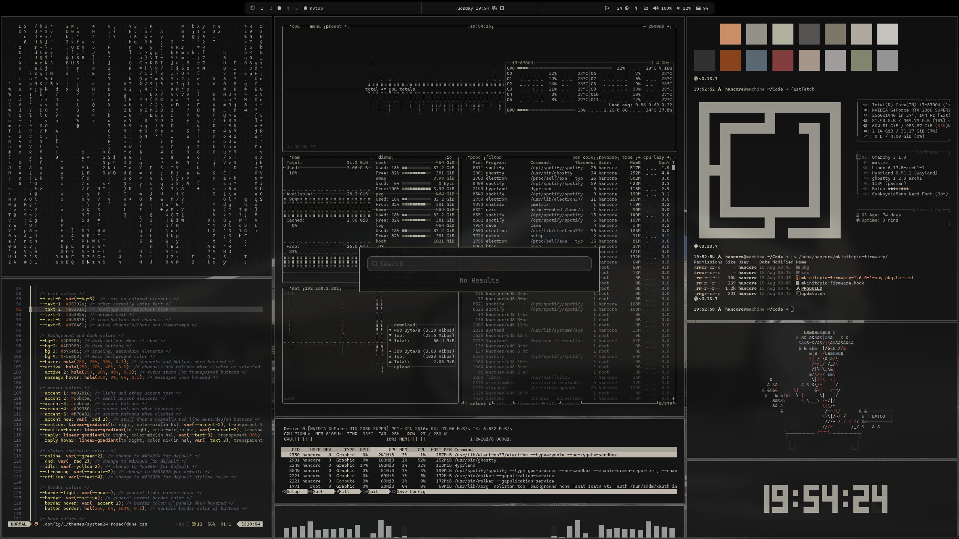The height and width of the screenshot is (539, 959).
Task: Toggle tree view in btop proc panel
Action: [x=627, y=158]
